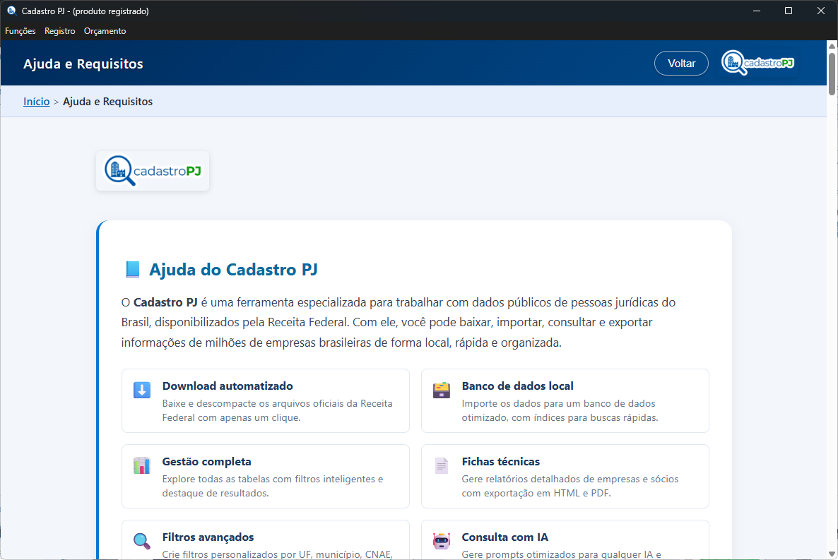The width and height of the screenshot is (838, 560).
Task: Click the vertical scrollbar thumb
Action: pos(832,74)
